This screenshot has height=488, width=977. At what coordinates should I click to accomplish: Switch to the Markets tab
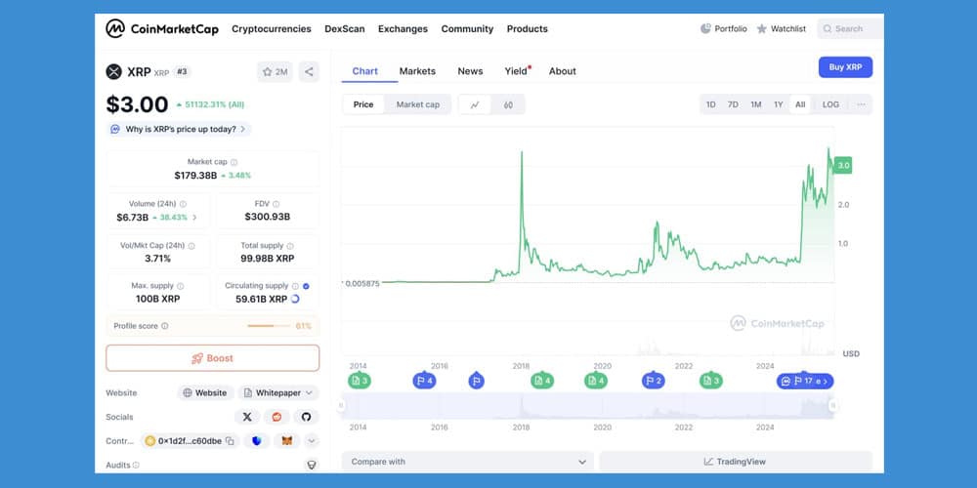click(417, 71)
